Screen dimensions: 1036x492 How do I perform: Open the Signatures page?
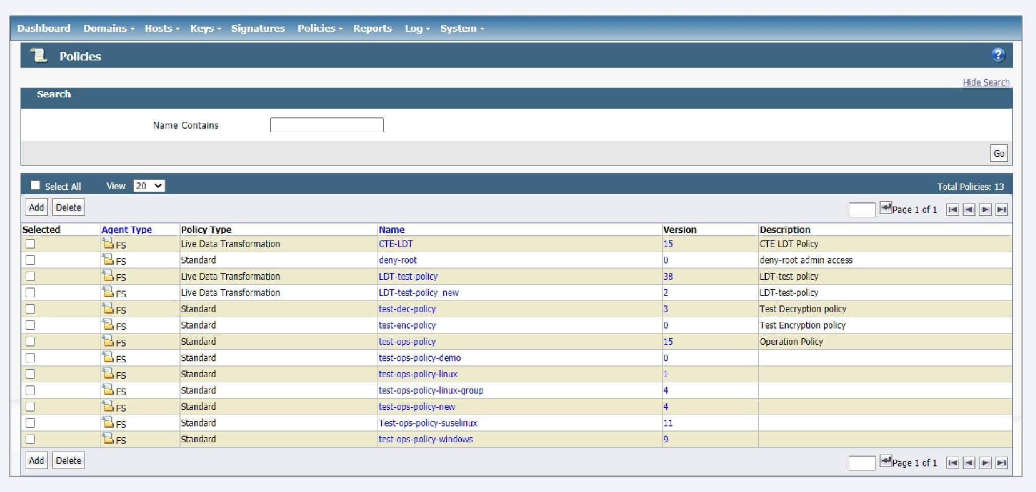coord(258,28)
